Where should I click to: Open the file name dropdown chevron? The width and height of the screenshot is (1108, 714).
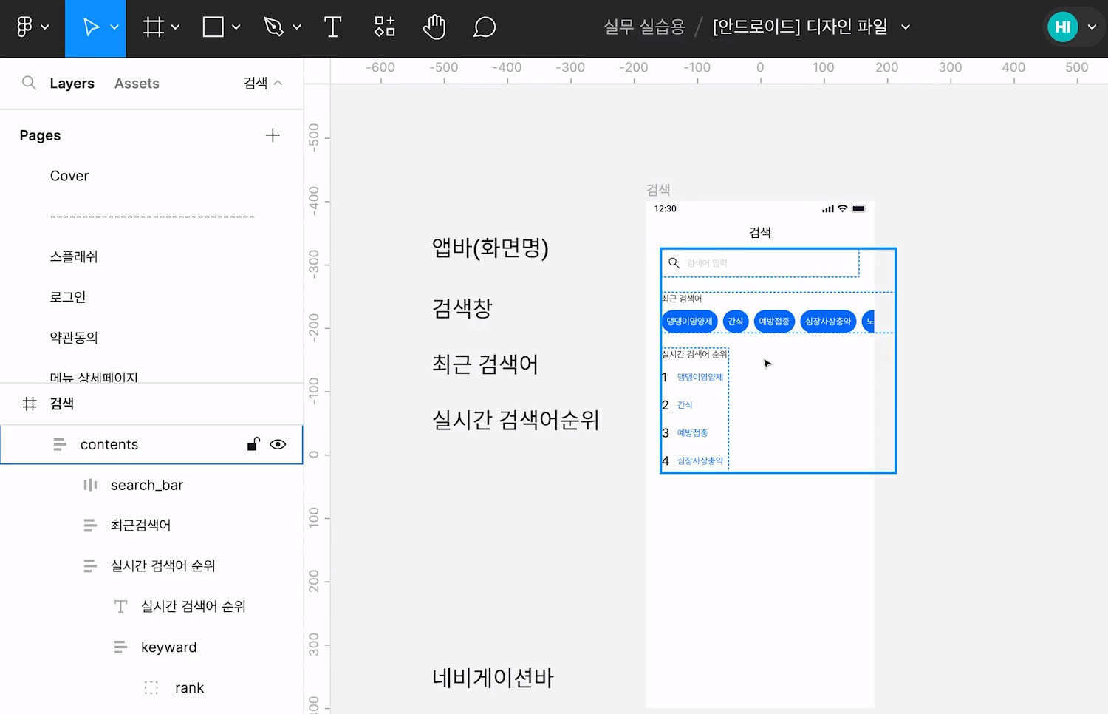906,27
